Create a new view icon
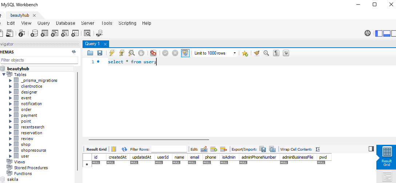This screenshot has width=396, height=183. pyautogui.click(x=55, y=33)
